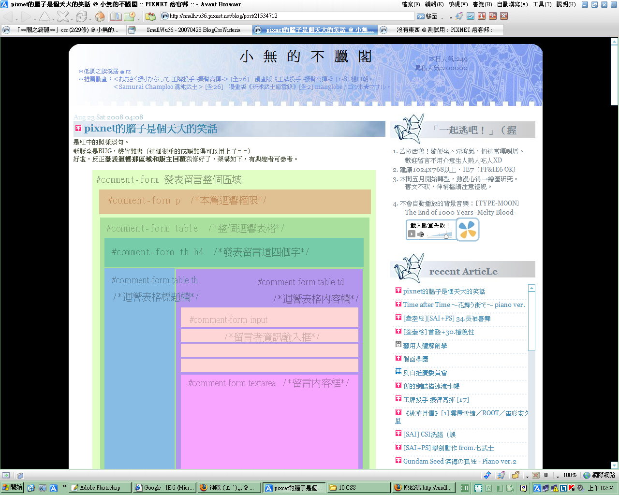Click the Avant Browser quick launch icon
Screen dimensions: 619x495
54,488
